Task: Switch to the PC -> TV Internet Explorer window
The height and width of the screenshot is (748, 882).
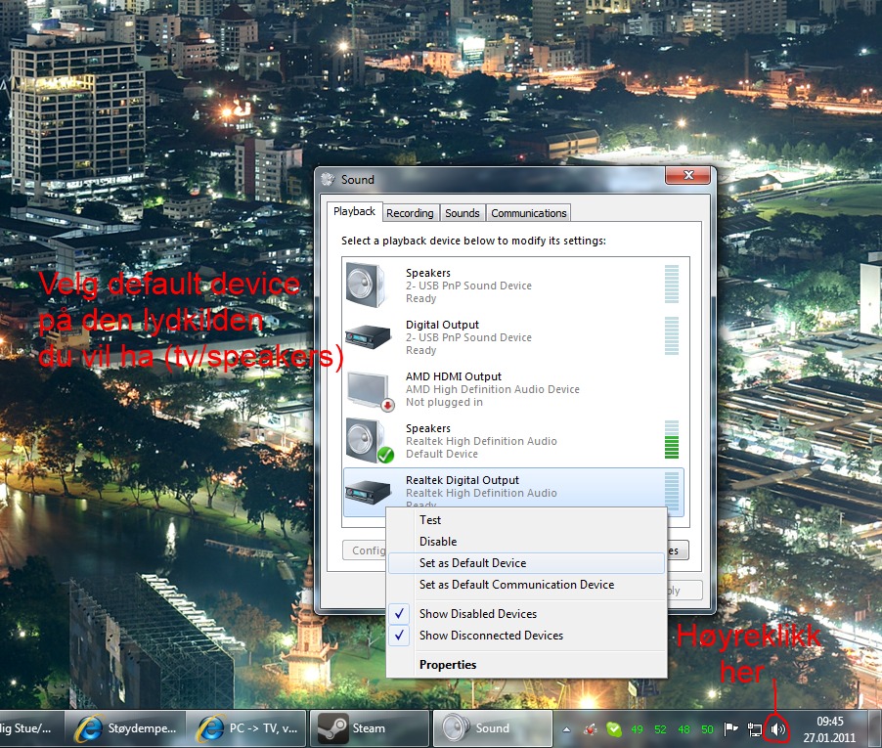Action: (246, 728)
